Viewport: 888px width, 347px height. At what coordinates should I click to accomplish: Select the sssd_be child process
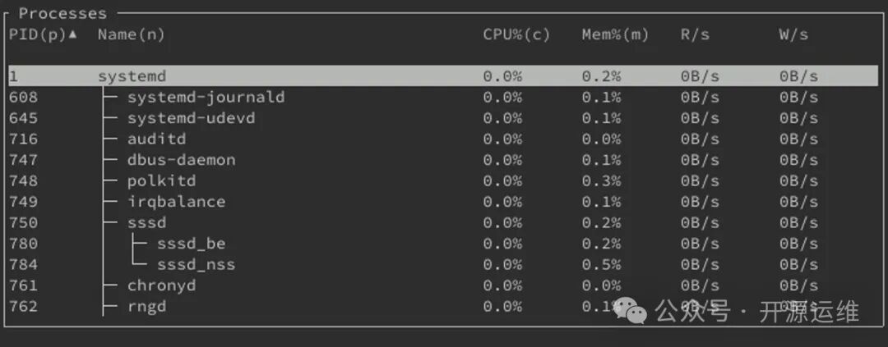[x=191, y=244]
